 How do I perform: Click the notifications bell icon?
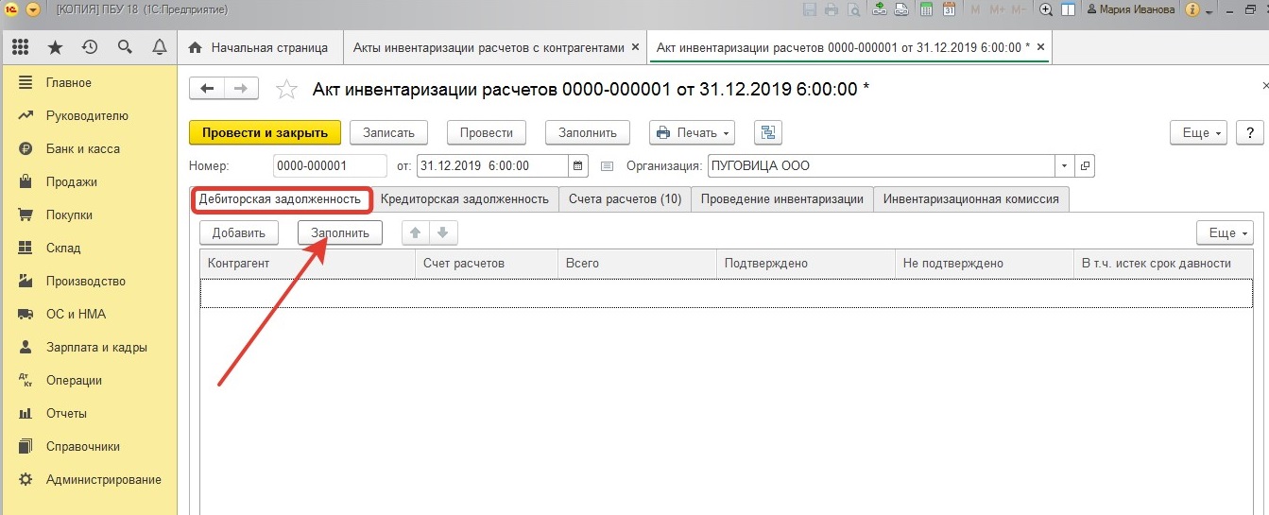click(159, 47)
